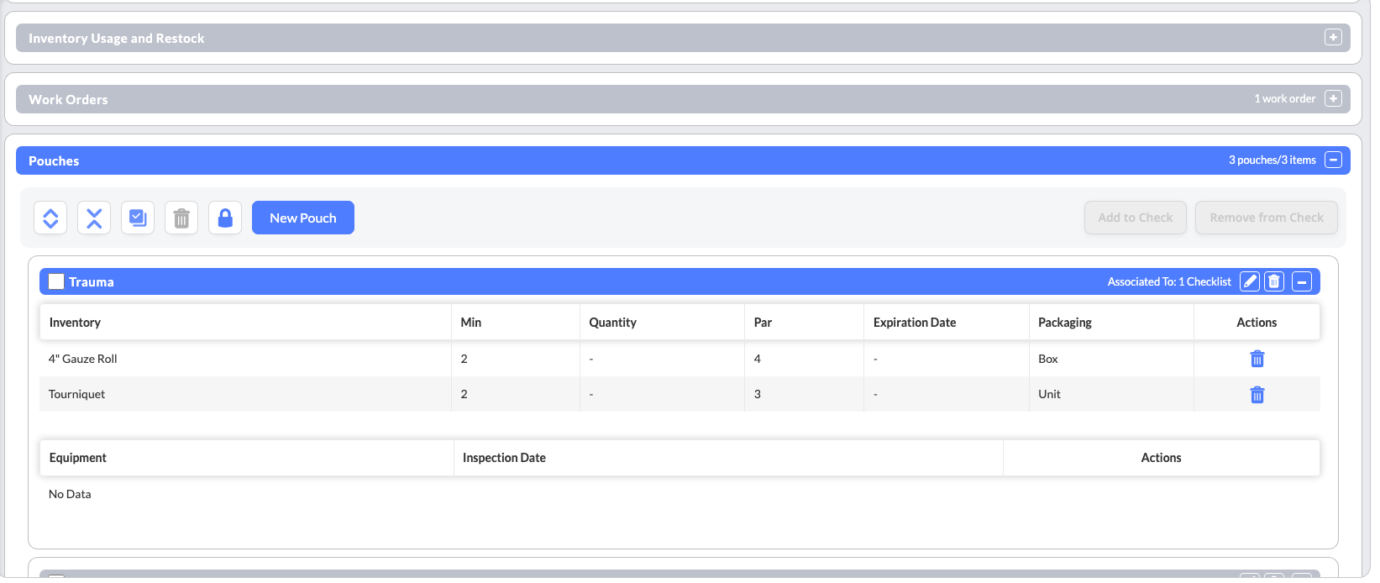Click the Trauma pouch title

point(92,281)
